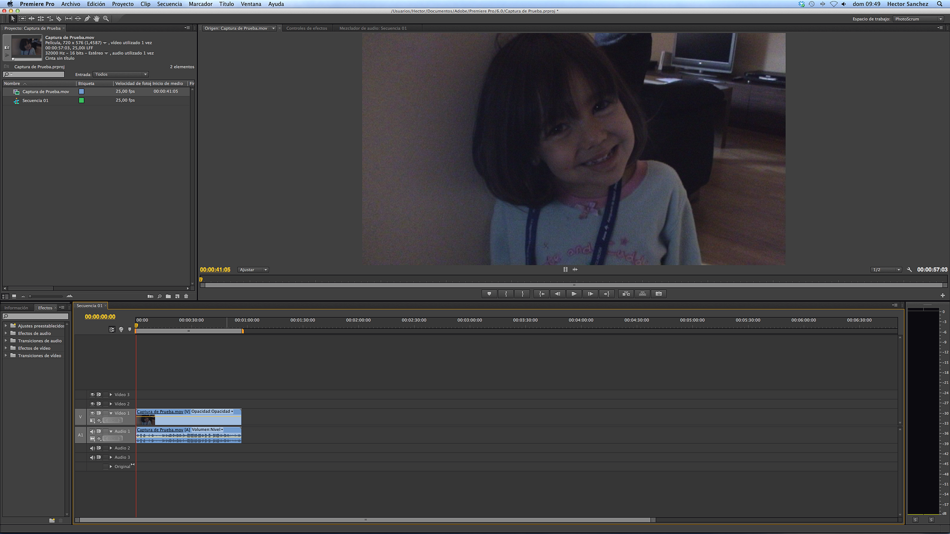950x534 pixels.
Task: Toggle visibility of Video 1 track
Action: [x=92, y=413]
